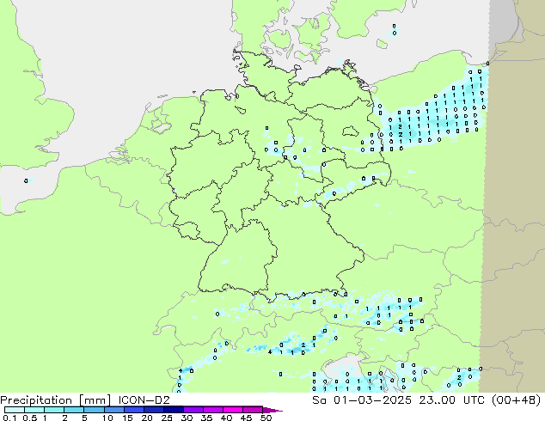Click the '(00+48)' forecast offset text
Viewport: 545px width, 421px height.
pyautogui.click(x=516, y=400)
